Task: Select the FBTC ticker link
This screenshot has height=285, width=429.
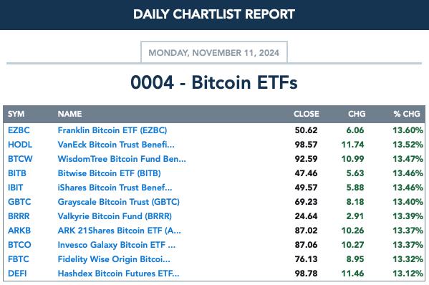Action: (x=19, y=259)
